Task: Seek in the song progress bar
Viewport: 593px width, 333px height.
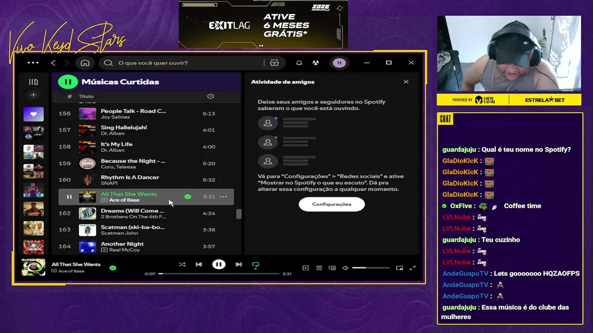Action: pos(219,274)
